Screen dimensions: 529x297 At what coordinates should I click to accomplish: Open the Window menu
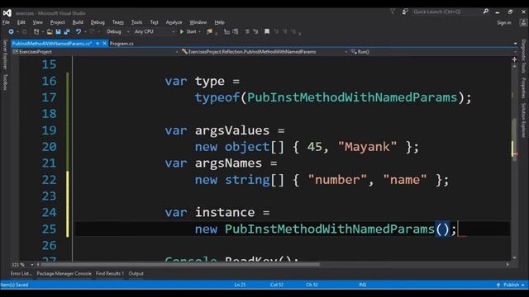198,22
